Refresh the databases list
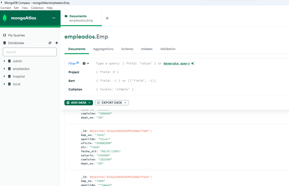 (50, 43)
